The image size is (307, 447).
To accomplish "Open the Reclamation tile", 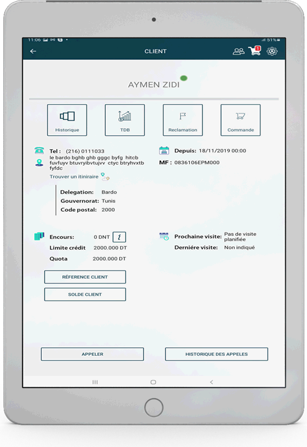I will (183, 120).
